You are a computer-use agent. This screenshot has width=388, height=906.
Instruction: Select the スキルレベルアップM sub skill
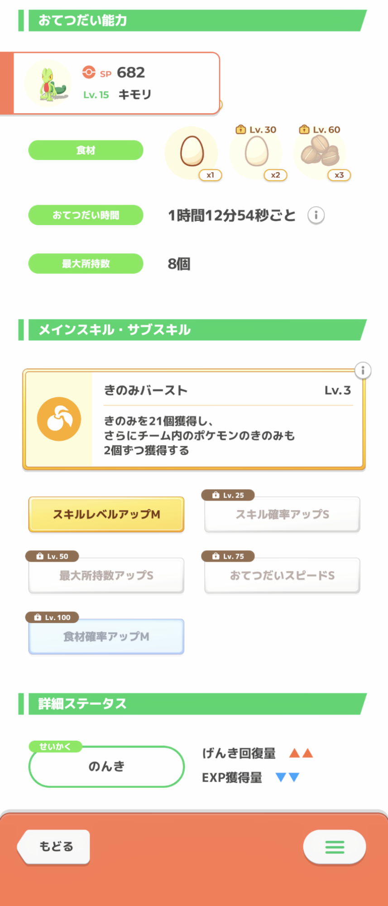point(106,514)
